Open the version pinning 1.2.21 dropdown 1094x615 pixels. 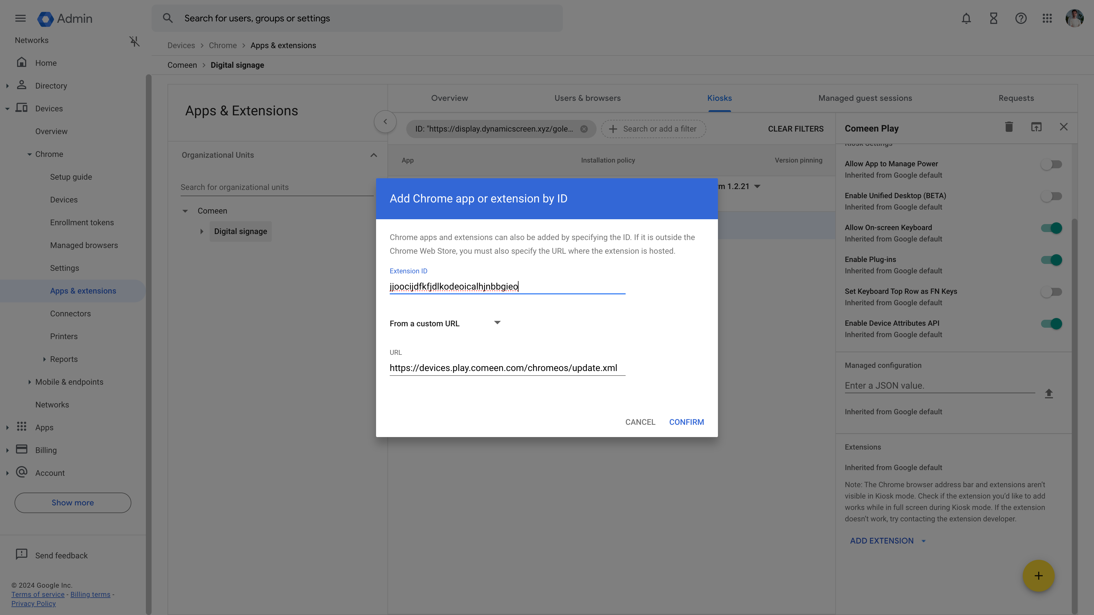pyautogui.click(x=757, y=187)
